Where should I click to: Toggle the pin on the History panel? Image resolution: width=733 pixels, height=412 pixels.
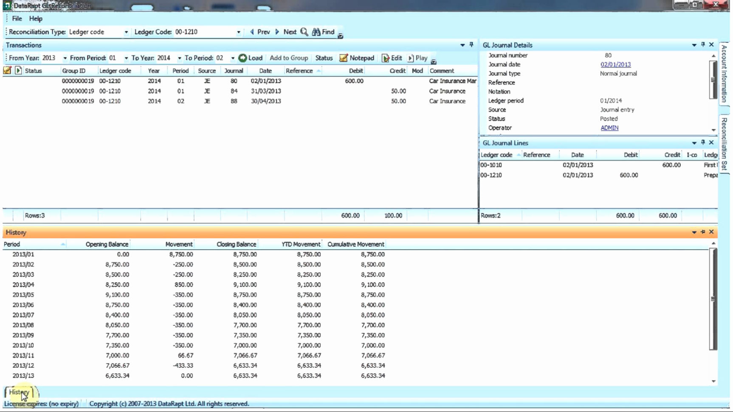click(x=703, y=232)
